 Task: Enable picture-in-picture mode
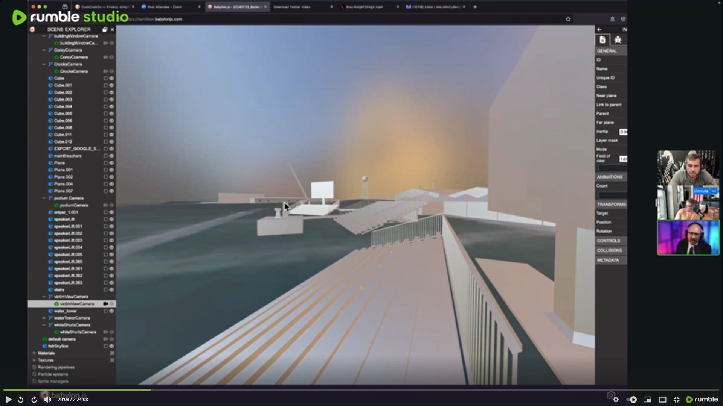[647, 400]
